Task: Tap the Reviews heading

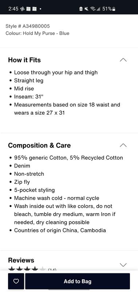Action: (21, 260)
